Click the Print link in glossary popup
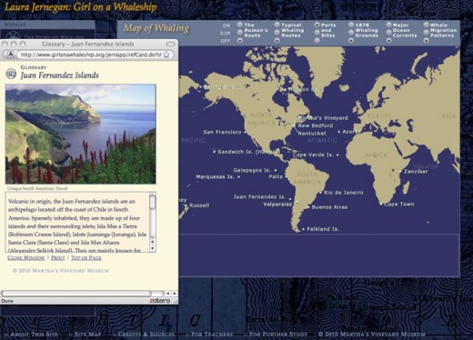 [x=58, y=258]
